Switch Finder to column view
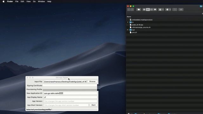 pyautogui.click(x=151, y=9)
